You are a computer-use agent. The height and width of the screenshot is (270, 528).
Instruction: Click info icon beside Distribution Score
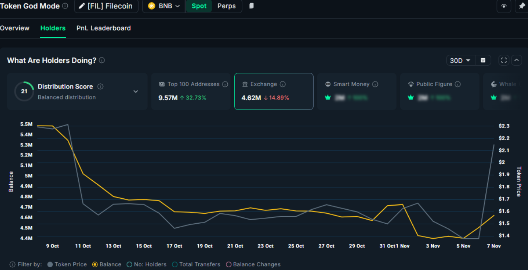coord(100,87)
